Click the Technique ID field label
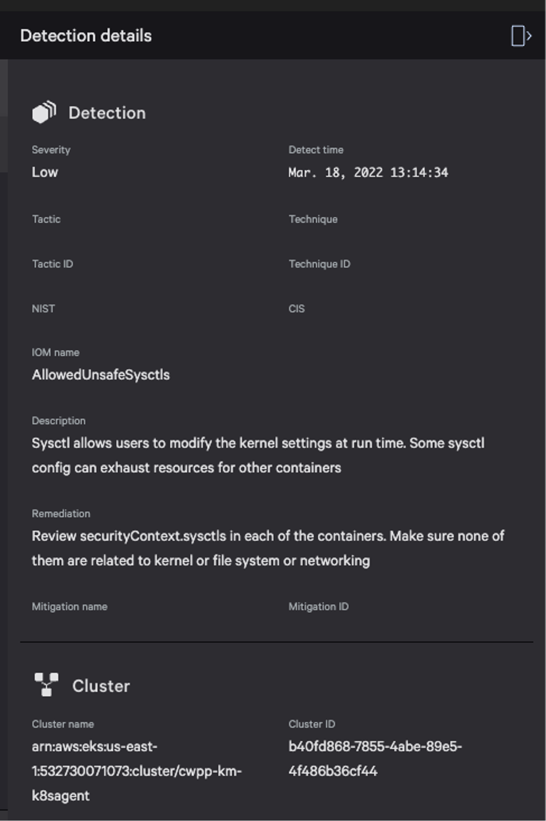 tap(319, 264)
